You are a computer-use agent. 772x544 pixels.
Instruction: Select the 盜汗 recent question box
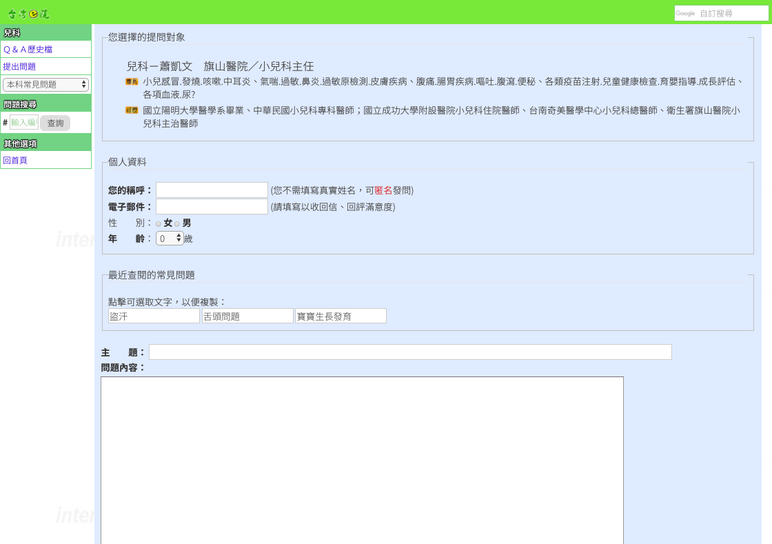pyautogui.click(x=154, y=316)
